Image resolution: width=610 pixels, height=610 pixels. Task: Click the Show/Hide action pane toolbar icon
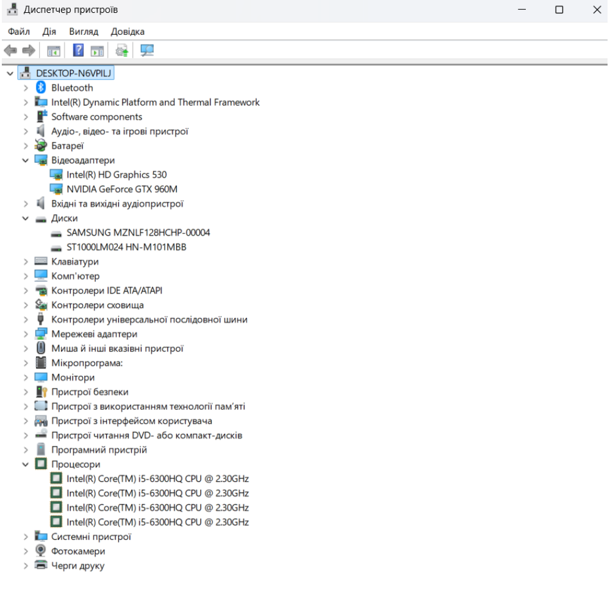(96, 51)
